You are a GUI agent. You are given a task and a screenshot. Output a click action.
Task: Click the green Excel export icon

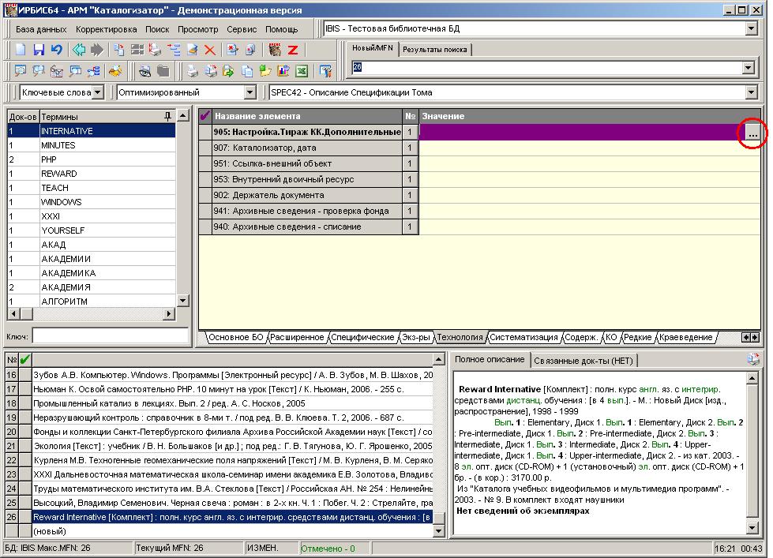click(301, 71)
